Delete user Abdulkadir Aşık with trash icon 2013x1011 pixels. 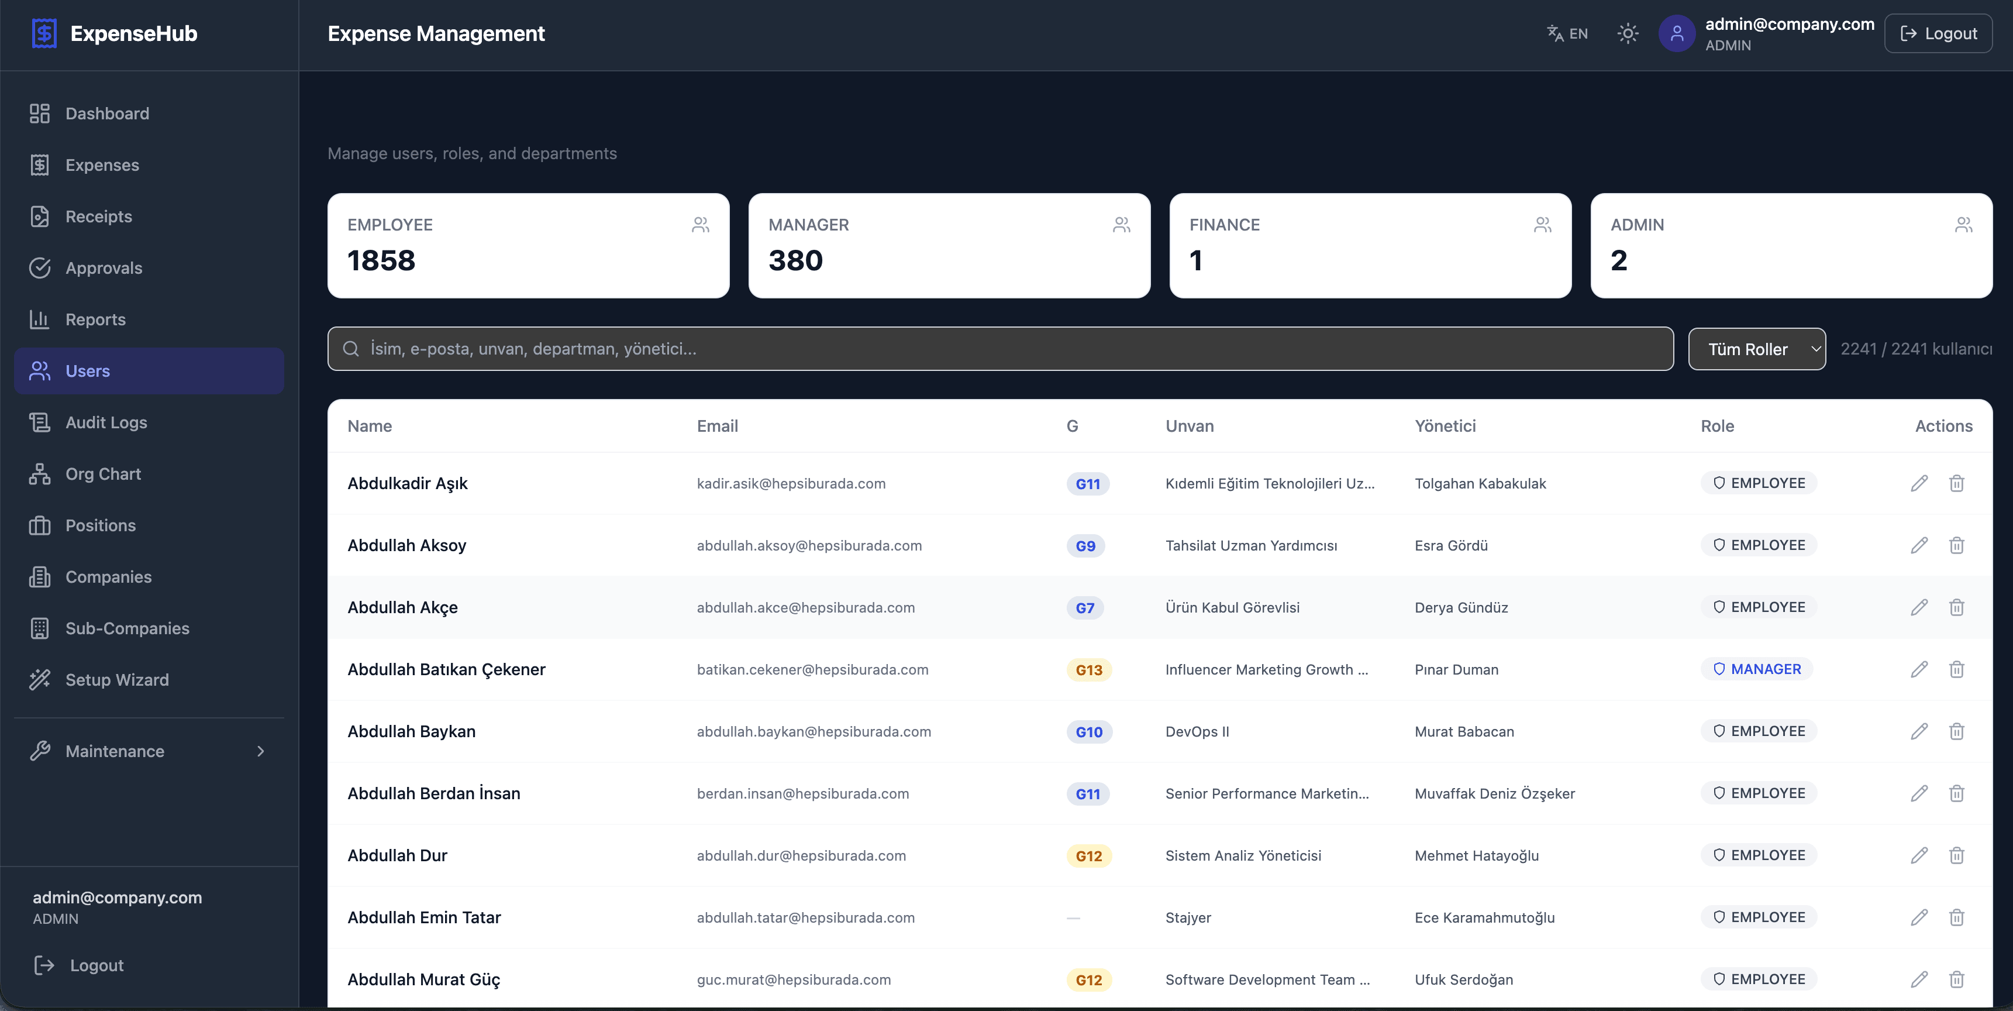coord(1957,483)
